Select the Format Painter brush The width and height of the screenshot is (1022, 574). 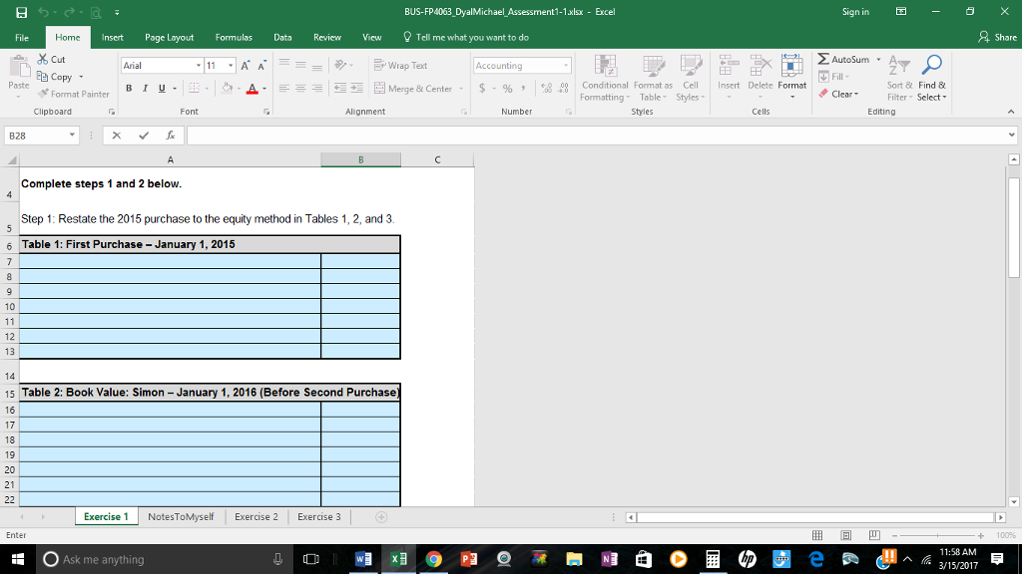(x=74, y=95)
